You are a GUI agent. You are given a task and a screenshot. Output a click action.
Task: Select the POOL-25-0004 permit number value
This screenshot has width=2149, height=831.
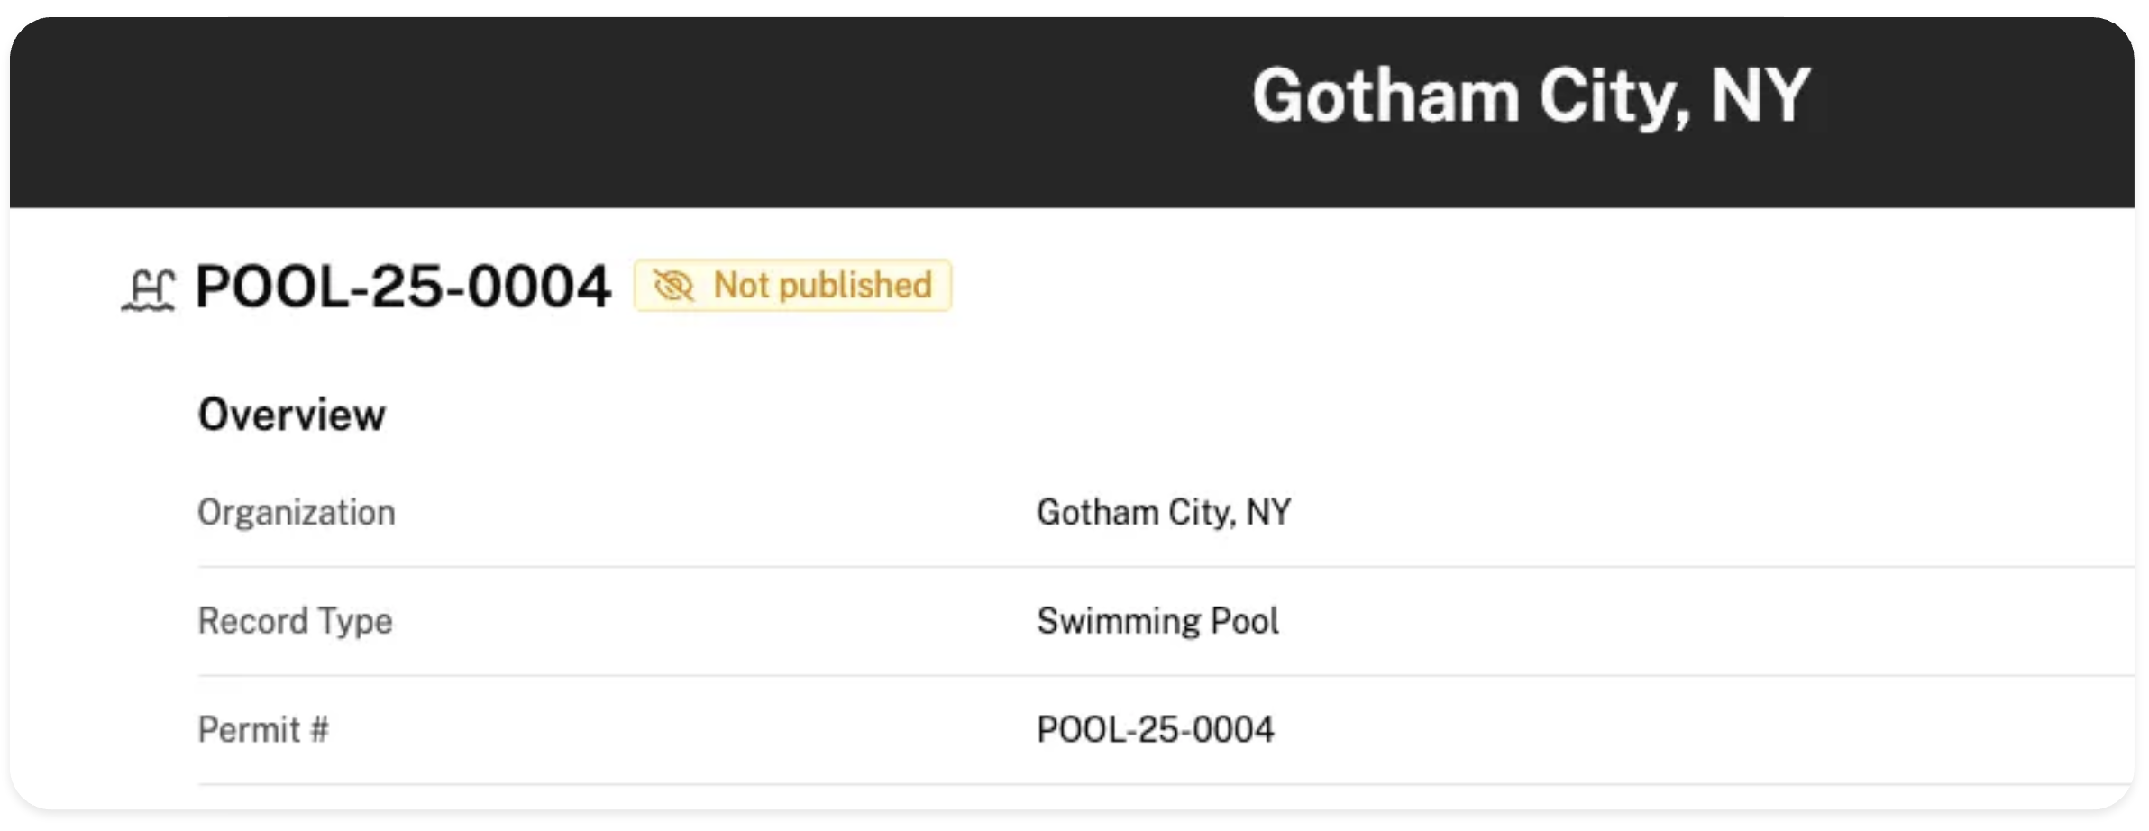click(1155, 729)
